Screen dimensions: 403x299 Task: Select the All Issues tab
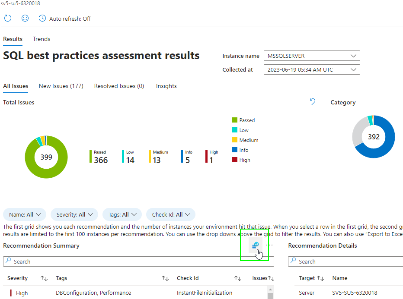tap(16, 86)
